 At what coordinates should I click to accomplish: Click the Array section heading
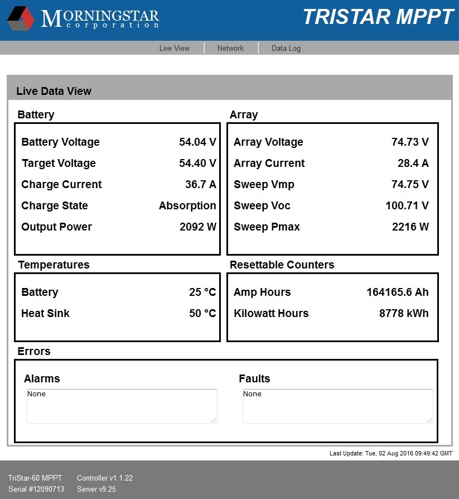tap(244, 114)
